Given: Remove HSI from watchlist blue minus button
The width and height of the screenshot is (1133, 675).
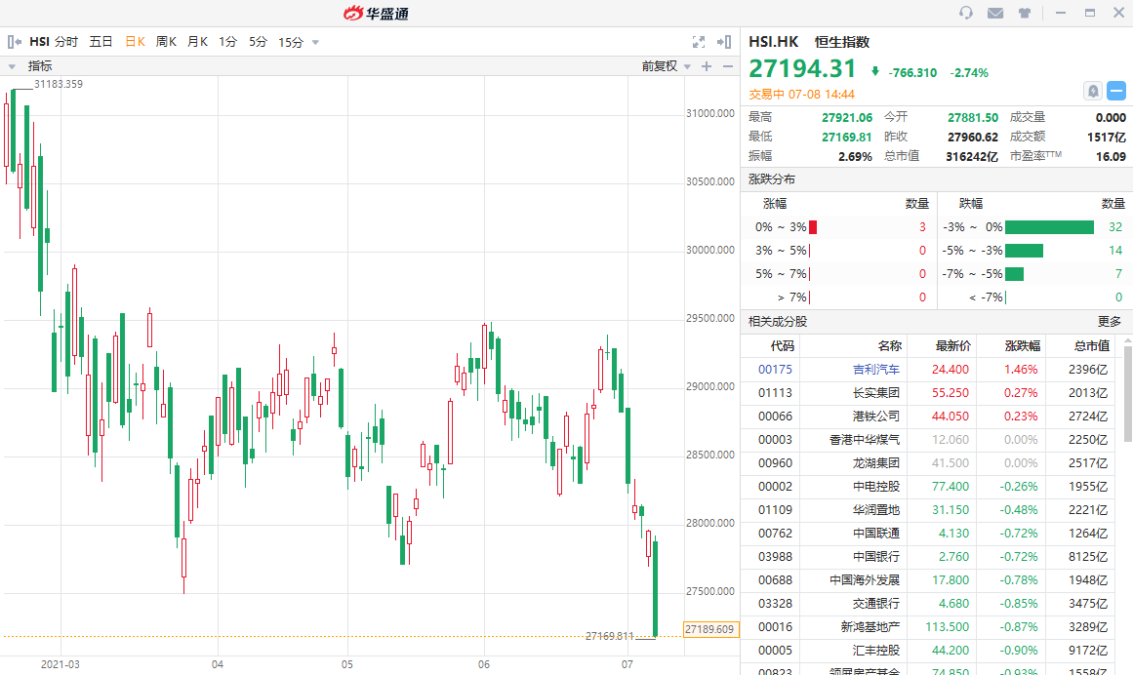Looking at the screenshot, I should point(1116,91).
